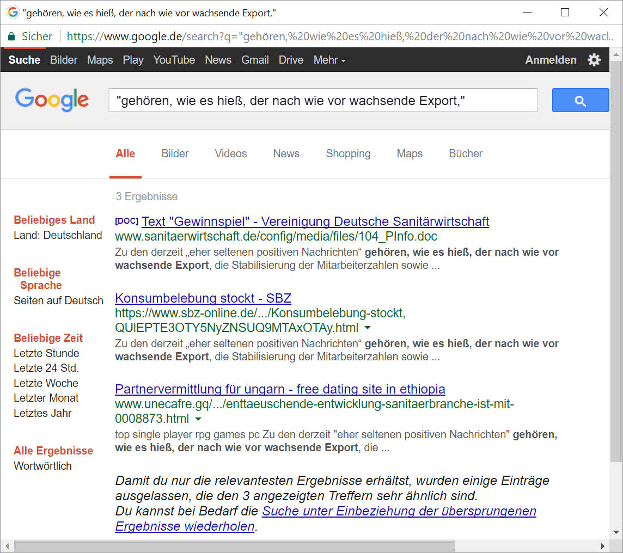
Task: Click the Google favicon in title bar
Action: 13,13
